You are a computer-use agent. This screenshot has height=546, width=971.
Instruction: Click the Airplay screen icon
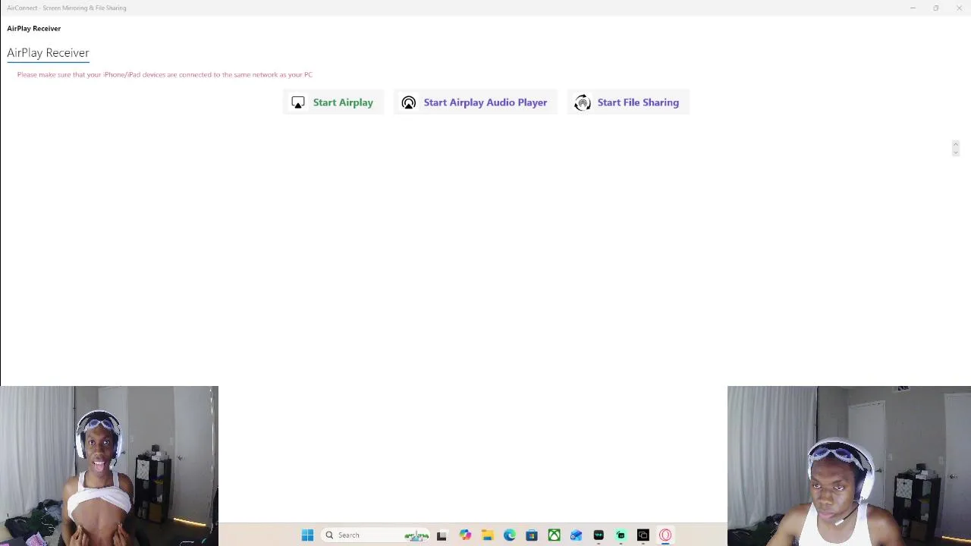(x=298, y=102)
